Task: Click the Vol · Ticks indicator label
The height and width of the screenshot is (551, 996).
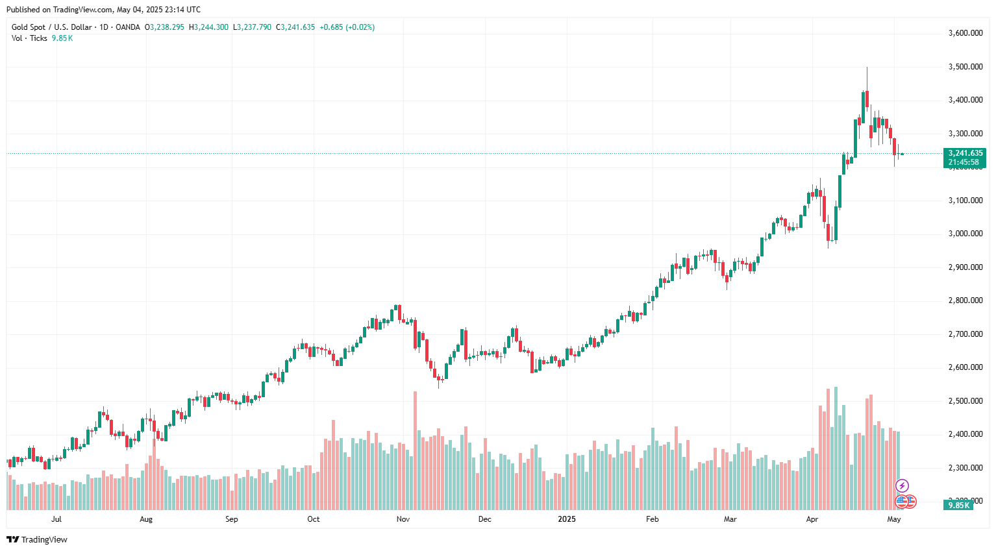Action: [29, 38]
